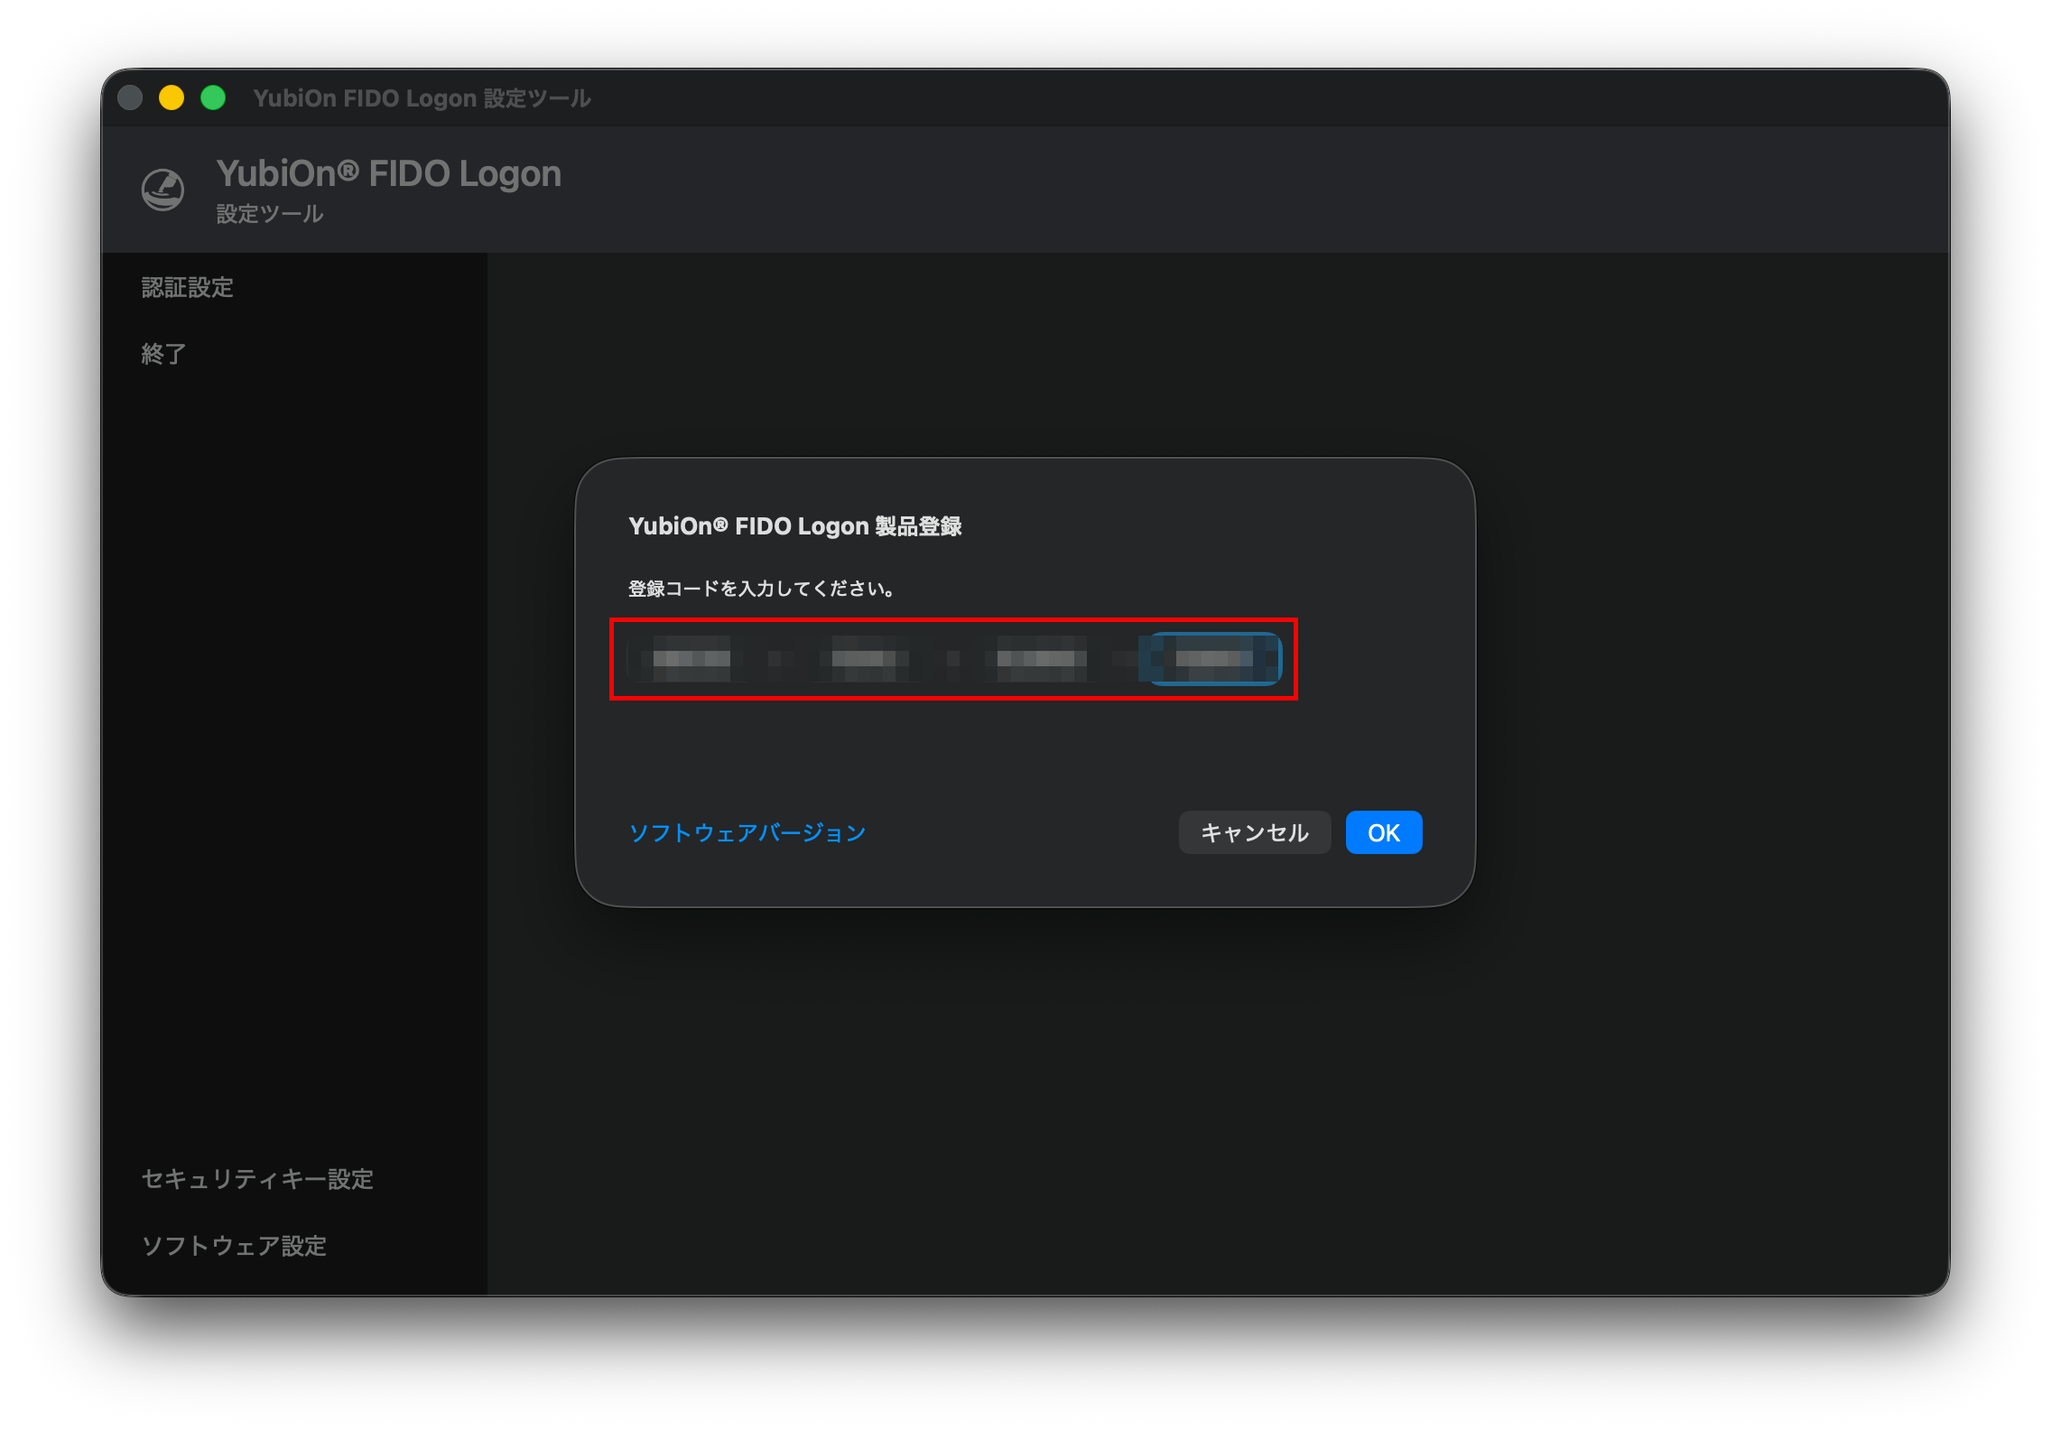
Task: Focus the last highlighted registration code field
Action: click(x=1215, y=659)
